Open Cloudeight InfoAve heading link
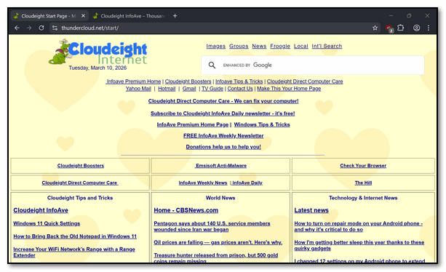The height and width of the screenshot is (272, 446). (x=41, y=210)
